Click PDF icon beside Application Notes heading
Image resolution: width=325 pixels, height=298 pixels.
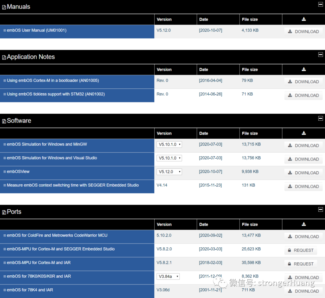coord(4,57)
